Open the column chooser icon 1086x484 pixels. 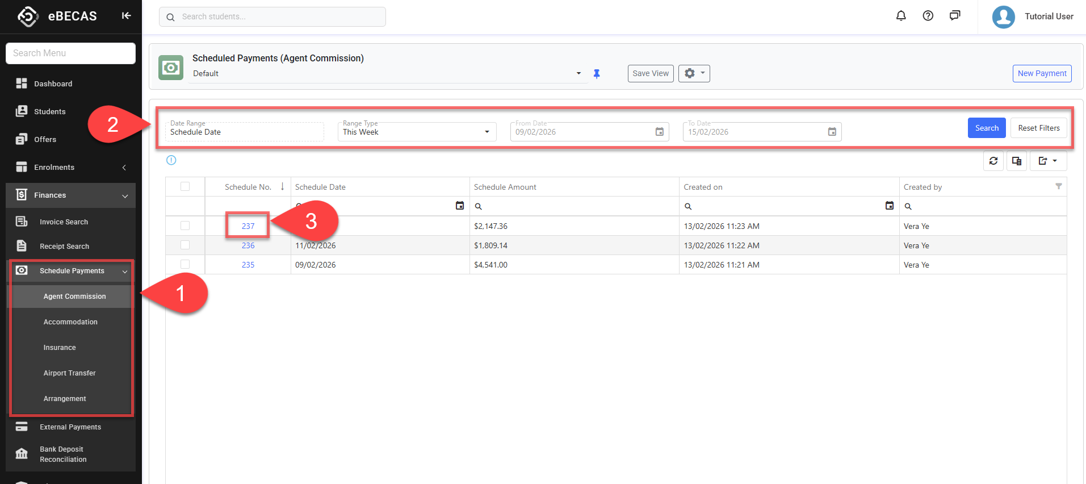(1017, 161)
